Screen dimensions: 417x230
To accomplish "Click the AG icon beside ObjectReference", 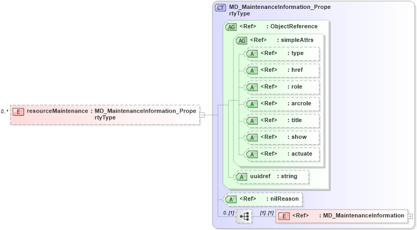I will [231, 27].
